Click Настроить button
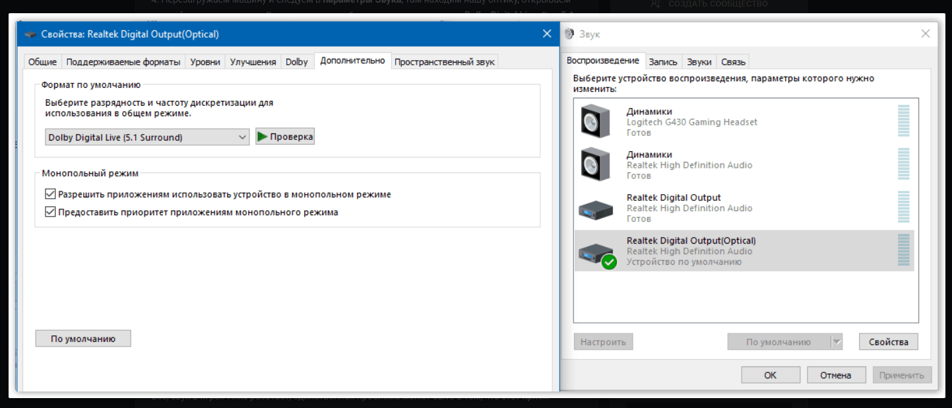This screenshot has width=952, height=408. tap(604, 342)
